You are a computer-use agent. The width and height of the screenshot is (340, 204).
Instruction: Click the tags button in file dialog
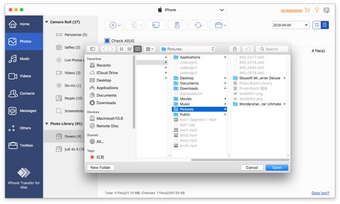tap(248, 49)
